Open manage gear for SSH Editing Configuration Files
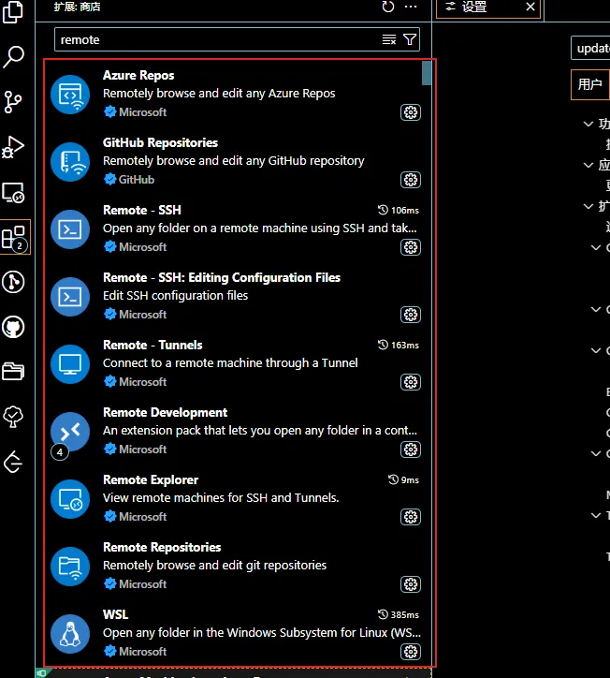 coord(411,315)
